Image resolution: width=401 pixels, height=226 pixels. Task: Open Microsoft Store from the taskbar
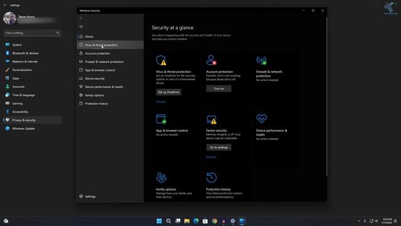coord(205,221)
